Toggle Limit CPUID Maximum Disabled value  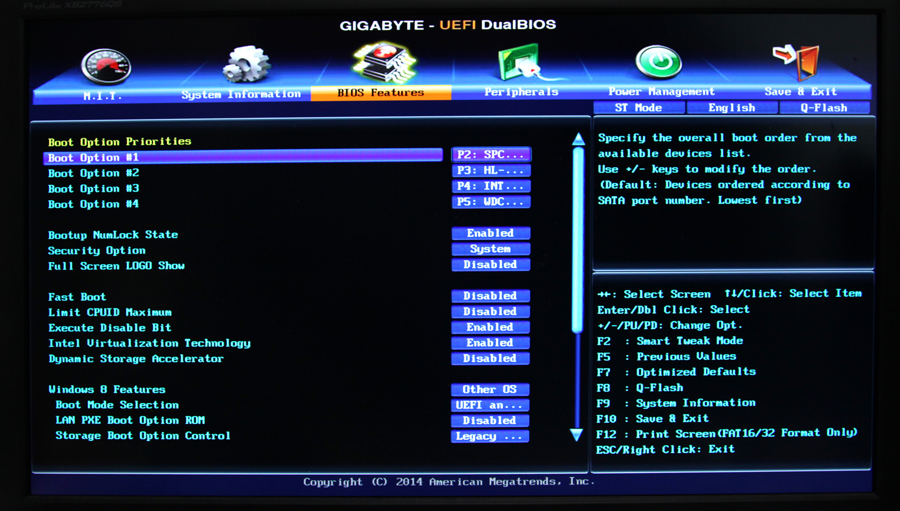pyautogui.click(x=490, y=311)
